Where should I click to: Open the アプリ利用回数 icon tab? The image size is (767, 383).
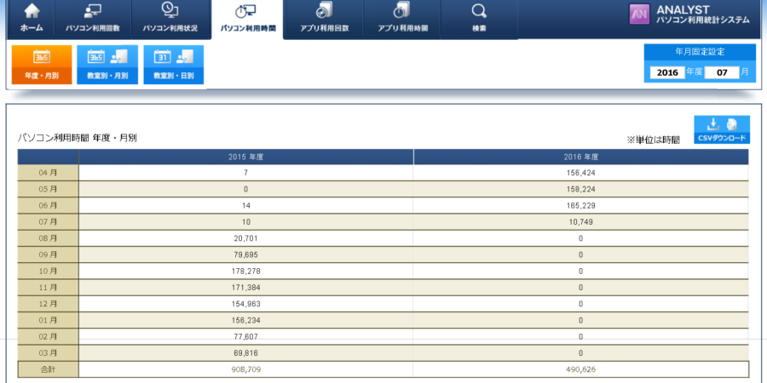(323, 19)
